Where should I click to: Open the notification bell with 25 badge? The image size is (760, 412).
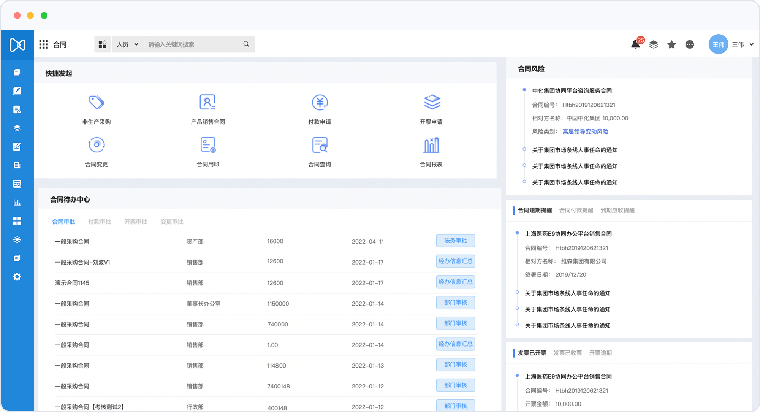tap(636, 44)
